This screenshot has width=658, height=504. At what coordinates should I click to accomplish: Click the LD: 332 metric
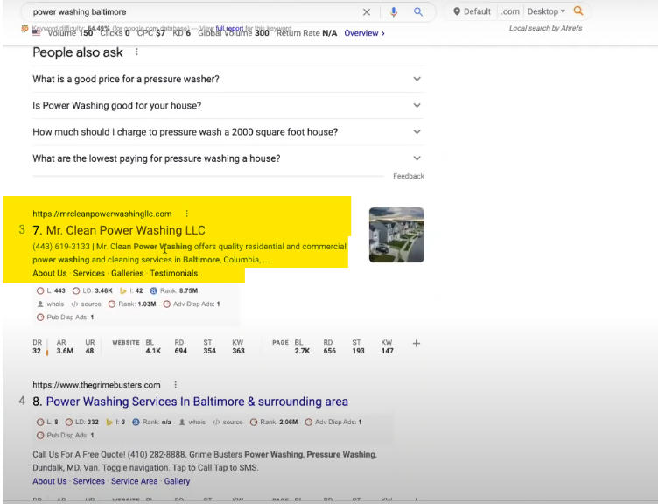pos(82,422)
